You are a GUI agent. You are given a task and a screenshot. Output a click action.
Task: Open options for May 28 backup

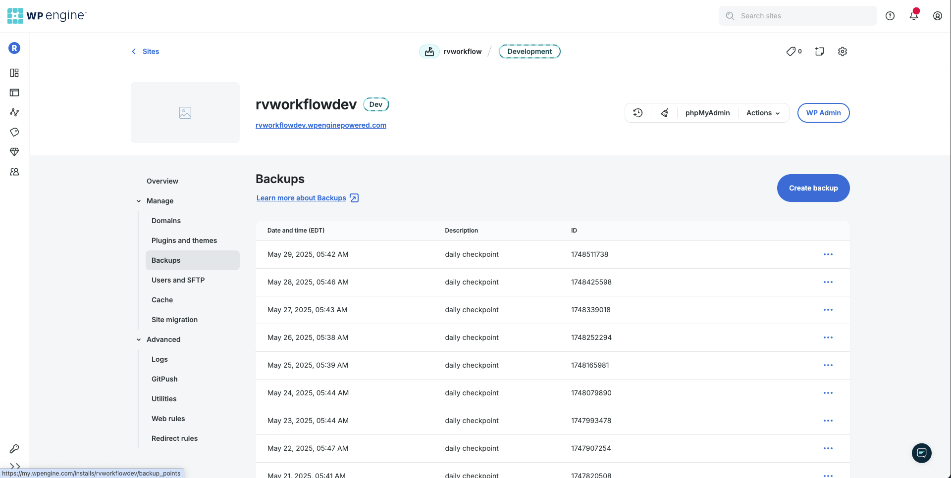[828, 282]
